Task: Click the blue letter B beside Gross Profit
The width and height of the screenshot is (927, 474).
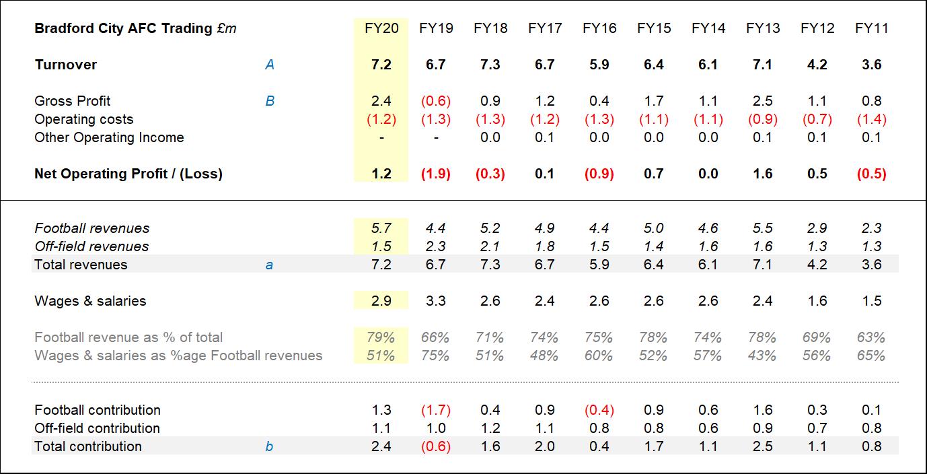Action: click(x=270, y=101)
